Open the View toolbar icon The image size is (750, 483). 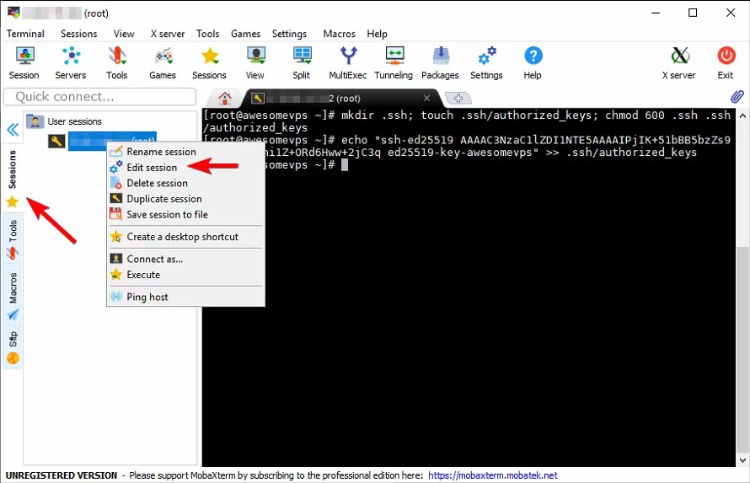[255, 62]
